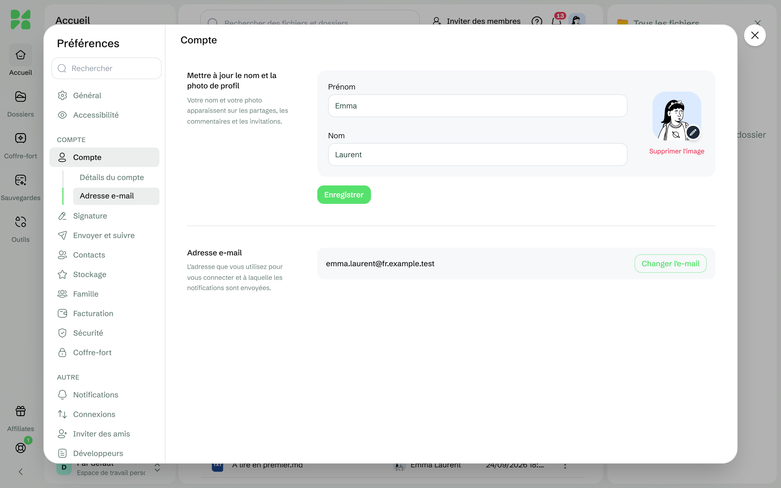The width and height of the screenshot is (781, 488).
Task: Go to Stockage preferences
Action: pos(104,274)
